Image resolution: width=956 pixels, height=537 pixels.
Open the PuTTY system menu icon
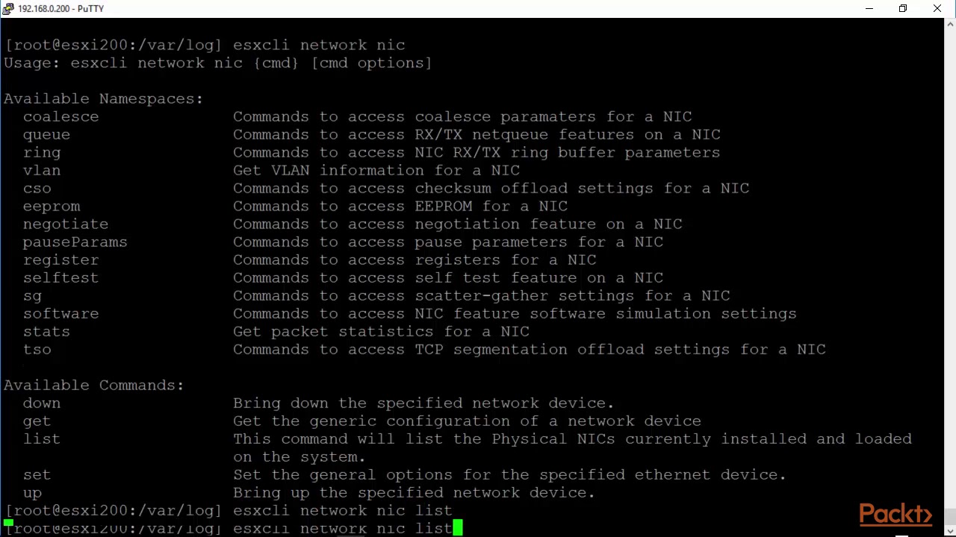[8, 8]
